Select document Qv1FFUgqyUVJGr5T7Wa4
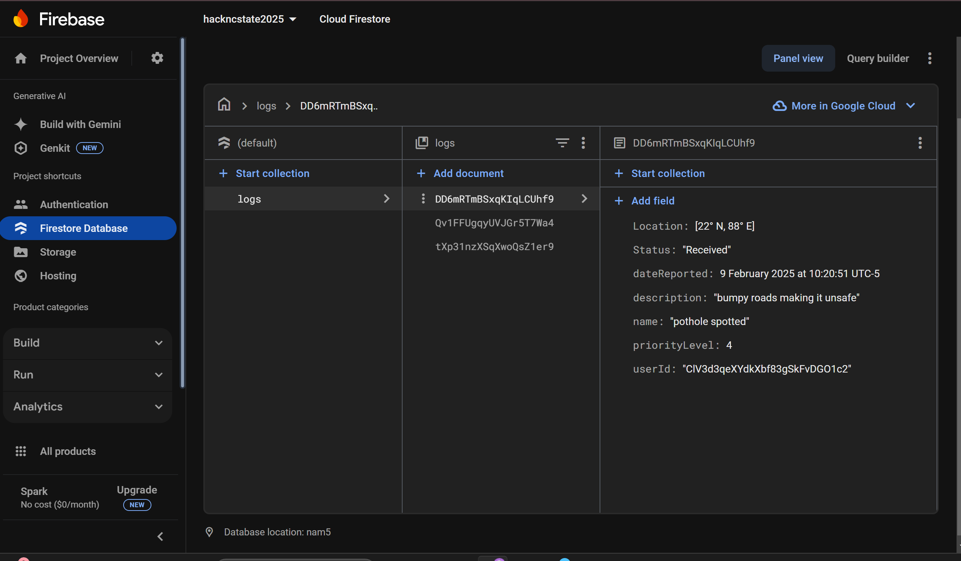The height and width of the screenshot is (561, 961). click(494, 223)
